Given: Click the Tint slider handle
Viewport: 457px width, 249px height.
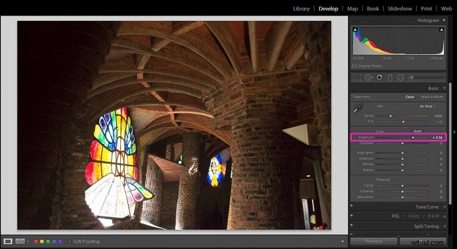Looking at the screenshot, I should tap(403, 122).
